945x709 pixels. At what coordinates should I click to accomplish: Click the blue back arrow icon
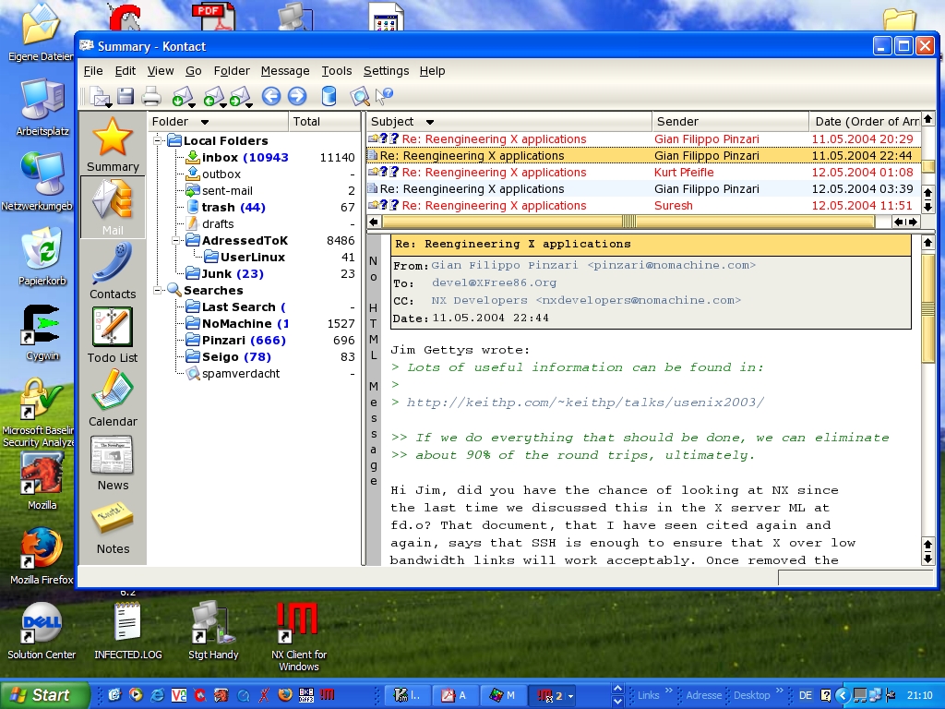click(x=270, y=96)
